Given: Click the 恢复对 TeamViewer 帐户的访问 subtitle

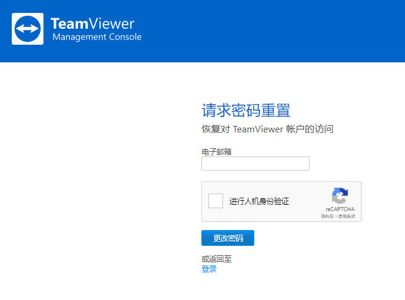Looking at the screenshot, I should (x=267, y=129).
